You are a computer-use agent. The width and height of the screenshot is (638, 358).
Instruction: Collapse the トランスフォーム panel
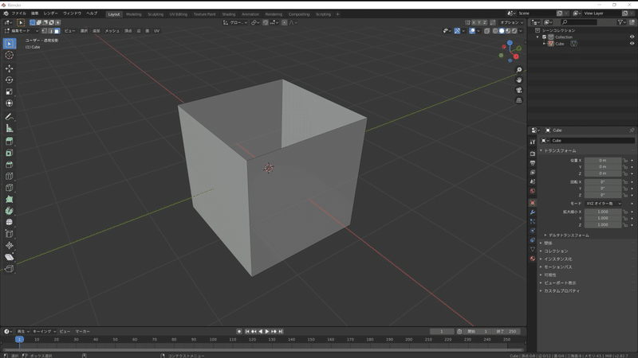[560, 150]
